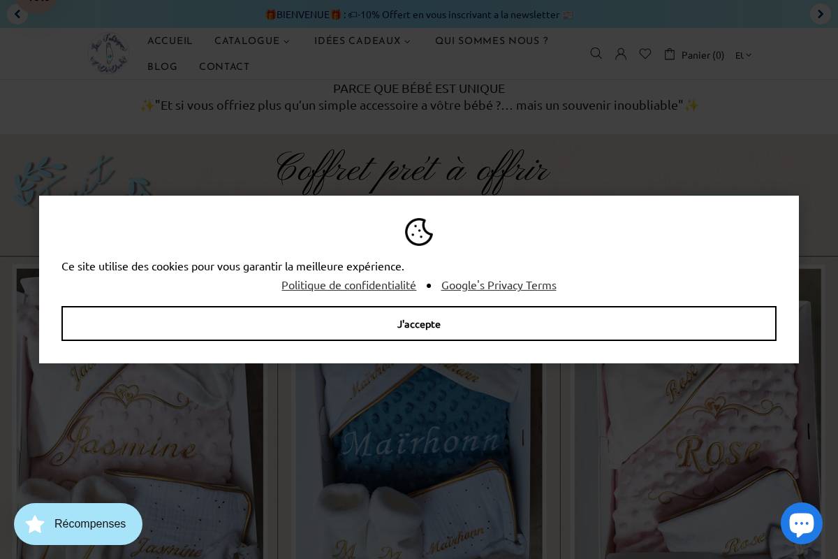
Task: Open the CONTACT page
Action: 224,66
